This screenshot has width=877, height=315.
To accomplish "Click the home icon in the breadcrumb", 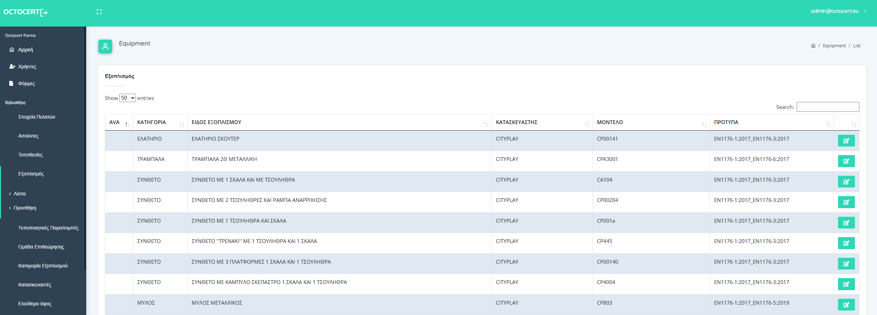I will coord(813,45).
